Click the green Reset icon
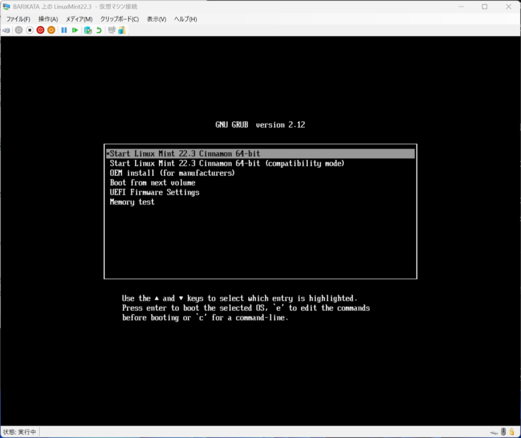Image resolution: width=521 pixels, height=438 pixels. [x=75, y=30]
